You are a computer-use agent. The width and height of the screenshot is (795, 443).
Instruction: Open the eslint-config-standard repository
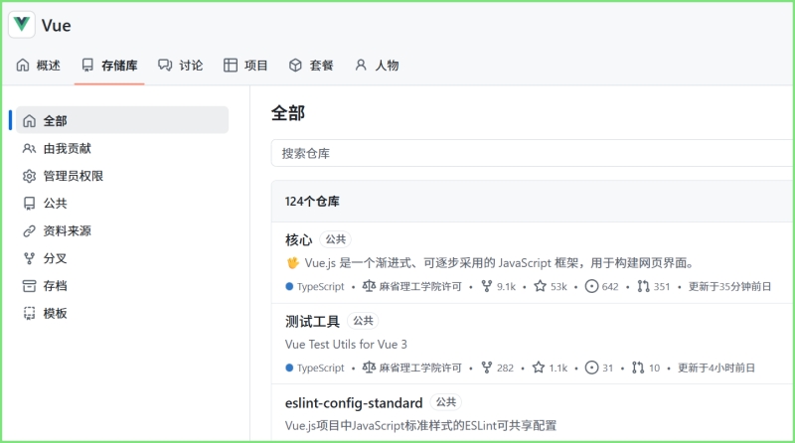coord(354,403)
